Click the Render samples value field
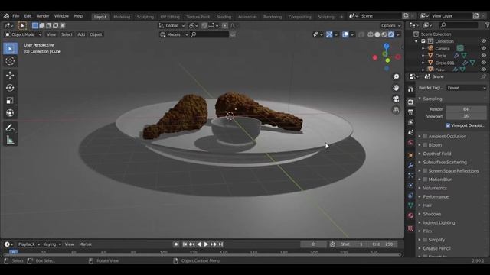 pyautogui.click(x=466, y=109)
